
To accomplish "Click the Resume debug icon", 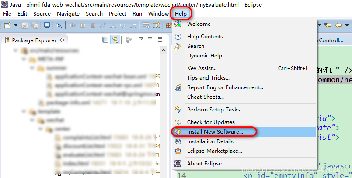I will 73,25.
